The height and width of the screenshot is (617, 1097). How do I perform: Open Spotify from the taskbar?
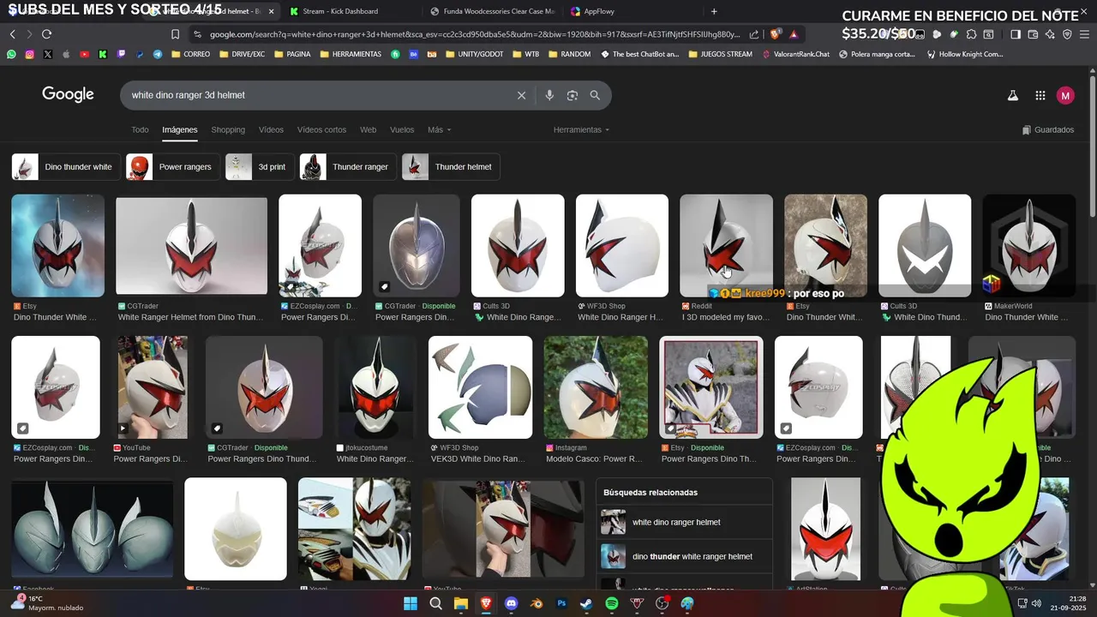tap(612, 603)
